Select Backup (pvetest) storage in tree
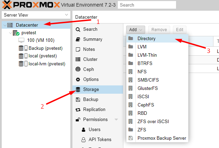This screenshot has width=219, height=148. (x=36, y=48)
